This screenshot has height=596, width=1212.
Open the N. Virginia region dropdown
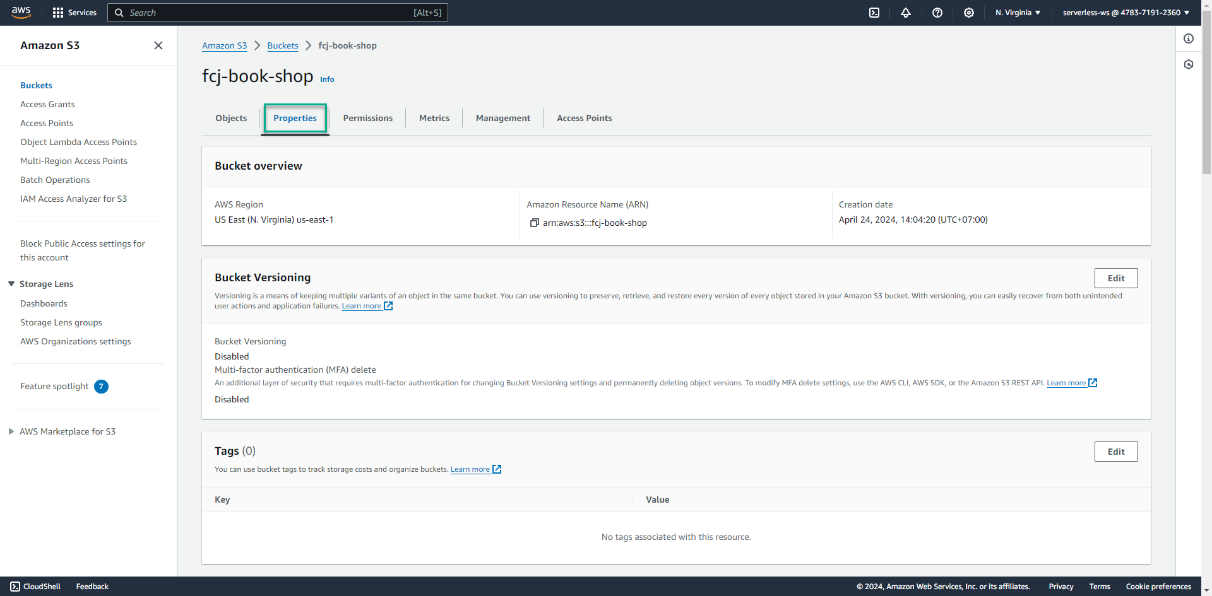pos(1018,13)
